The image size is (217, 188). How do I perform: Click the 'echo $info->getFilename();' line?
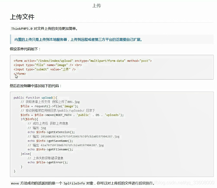pos(50,149)
